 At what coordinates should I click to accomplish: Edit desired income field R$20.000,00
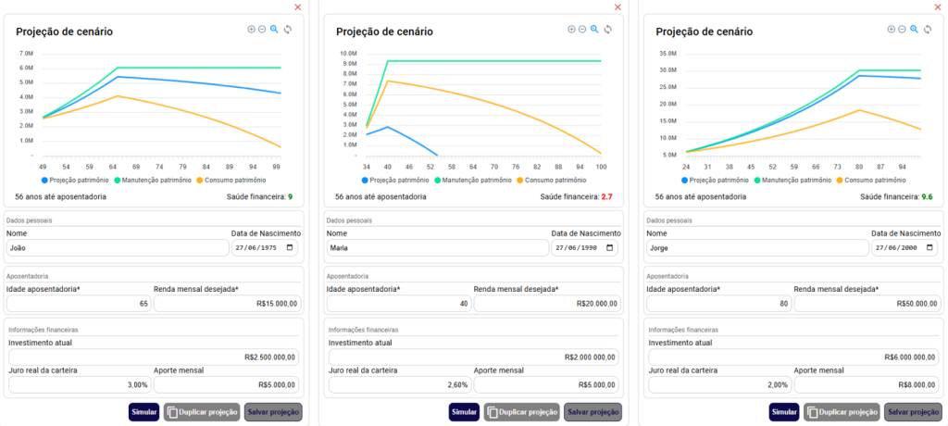(547, 304)
